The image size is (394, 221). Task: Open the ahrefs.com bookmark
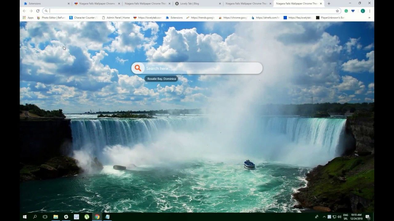pos(265,18)
